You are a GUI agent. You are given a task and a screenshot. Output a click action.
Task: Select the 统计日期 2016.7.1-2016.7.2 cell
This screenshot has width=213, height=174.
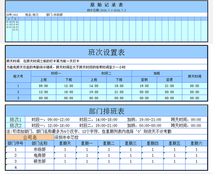pos(106,10)
